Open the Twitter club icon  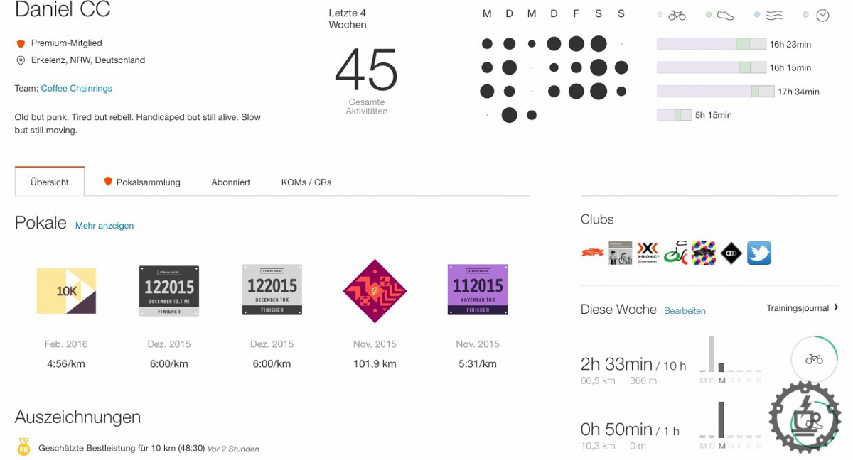tap(759, 253)
